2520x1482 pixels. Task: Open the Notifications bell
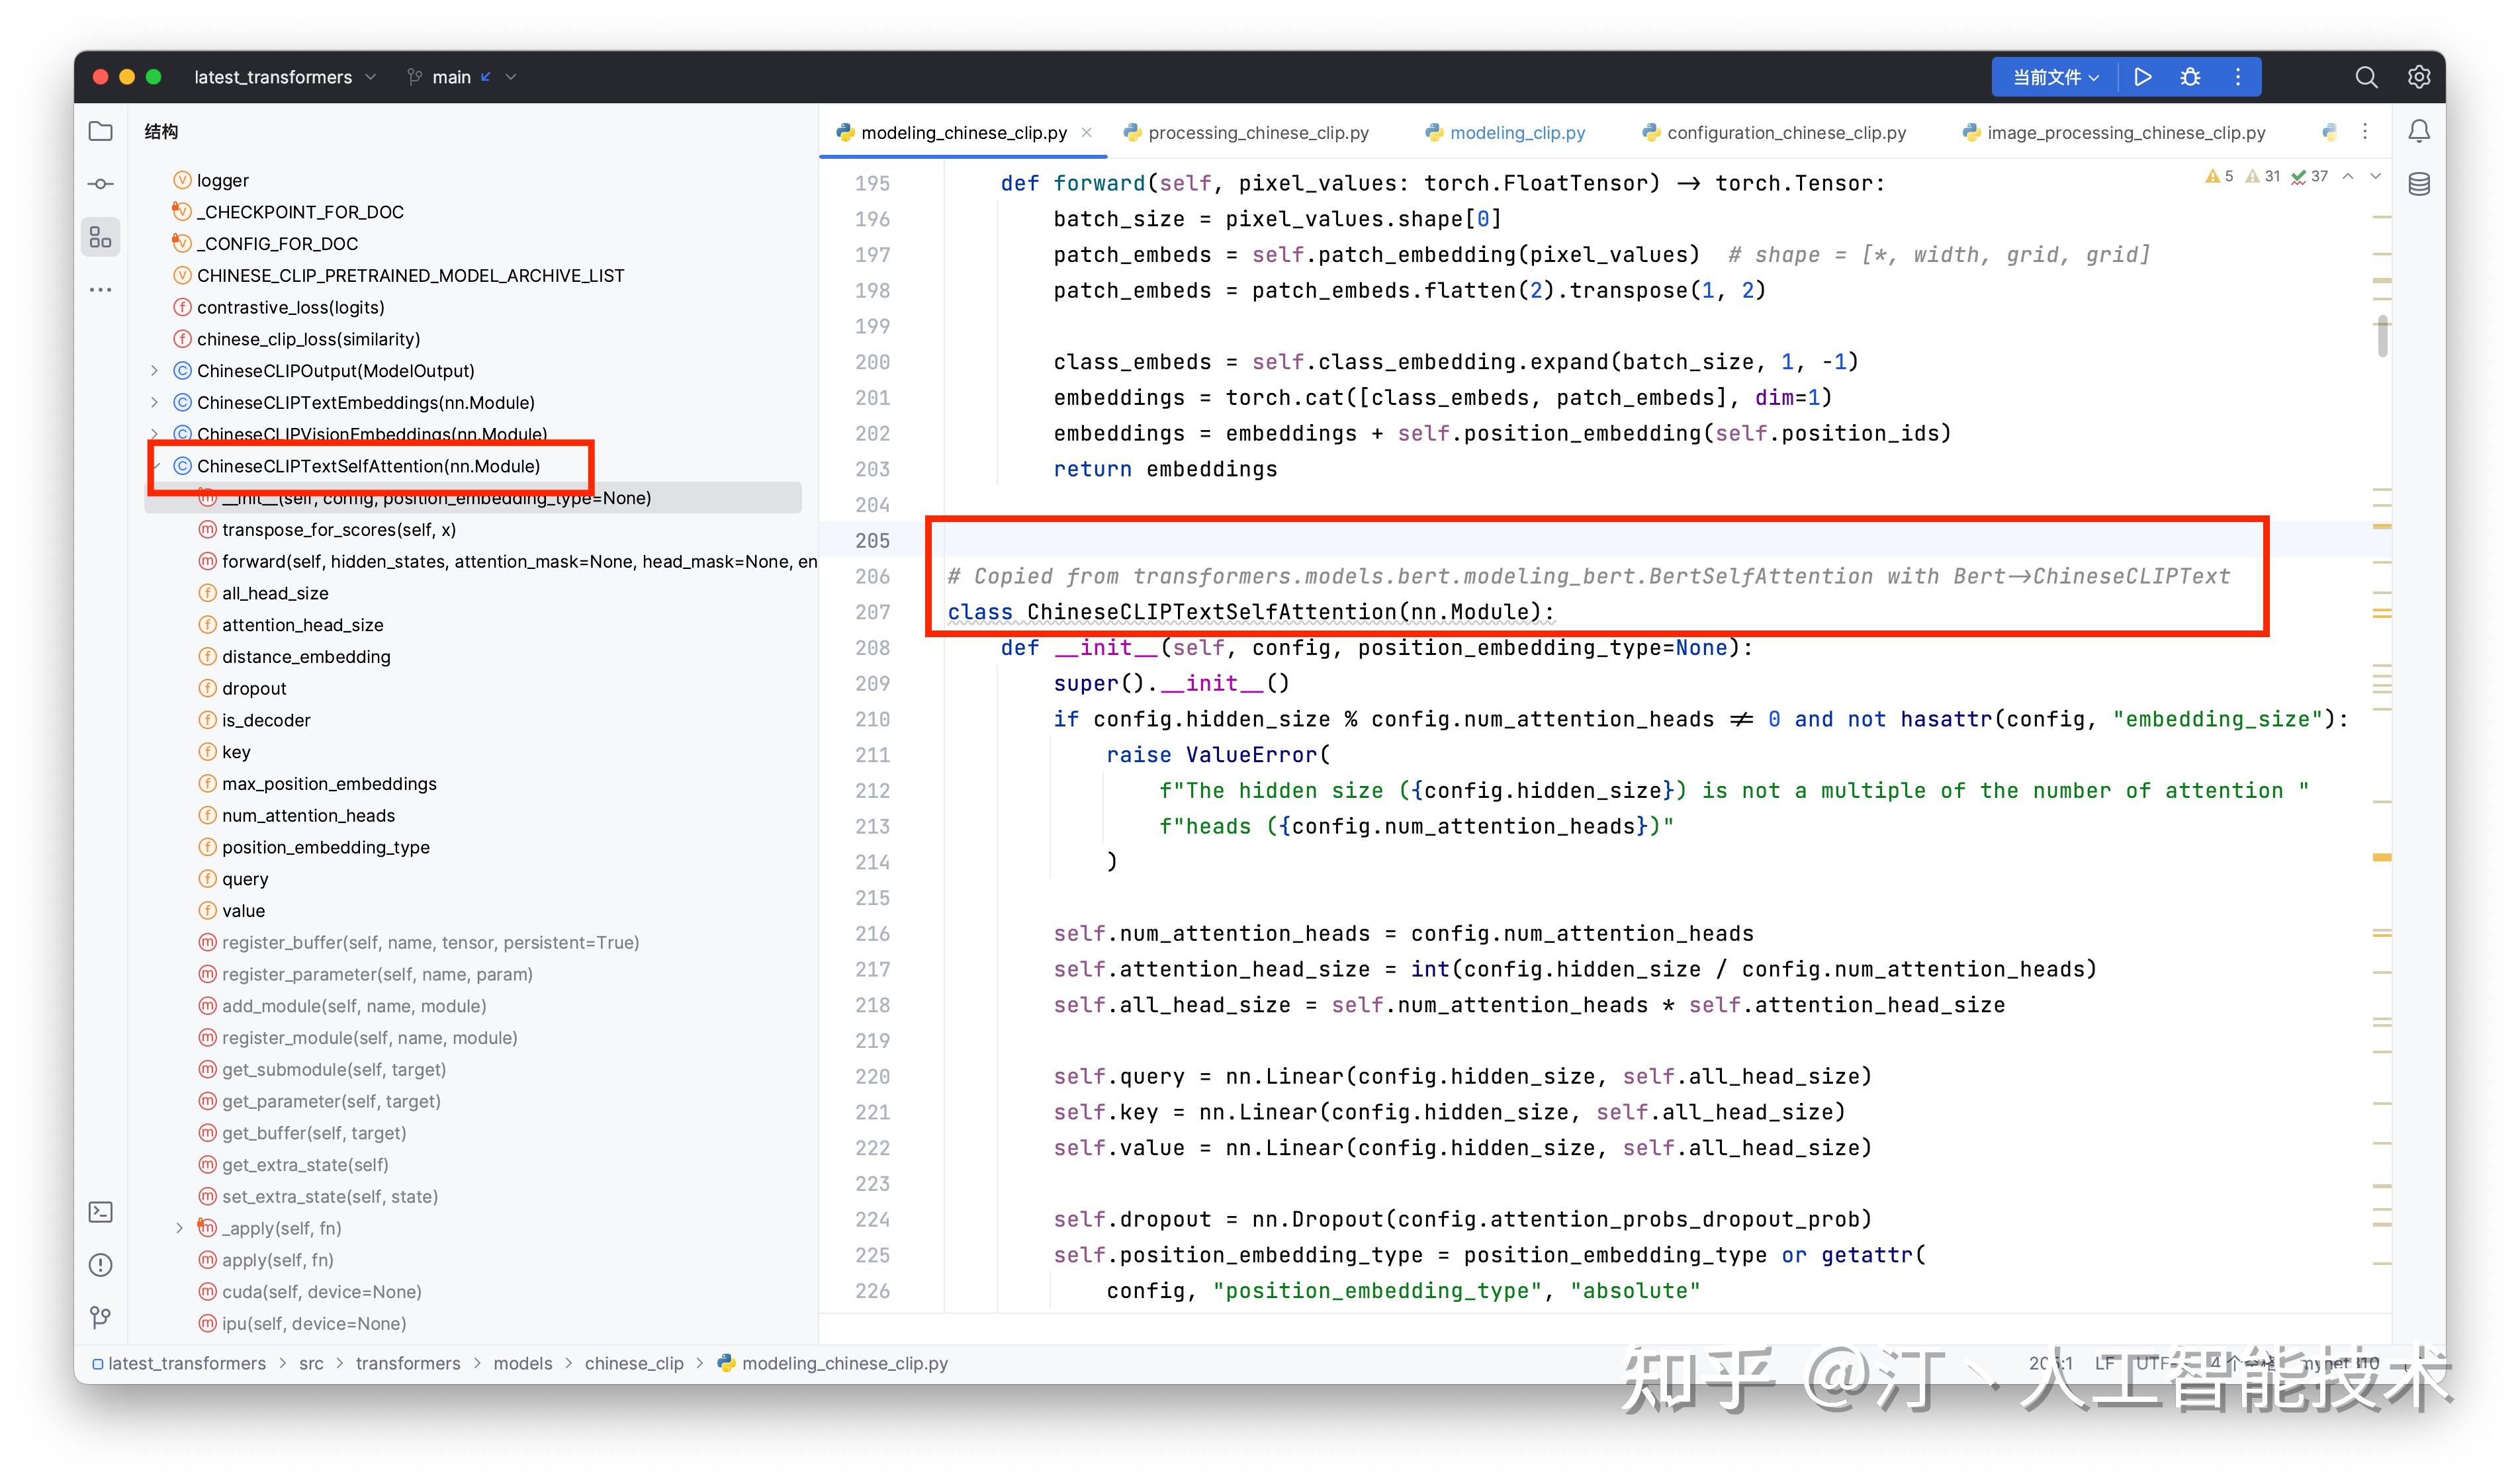2419,131
